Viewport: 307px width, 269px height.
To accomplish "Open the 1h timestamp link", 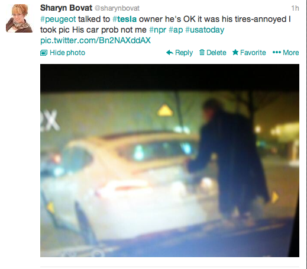I will tap(295, 8).
